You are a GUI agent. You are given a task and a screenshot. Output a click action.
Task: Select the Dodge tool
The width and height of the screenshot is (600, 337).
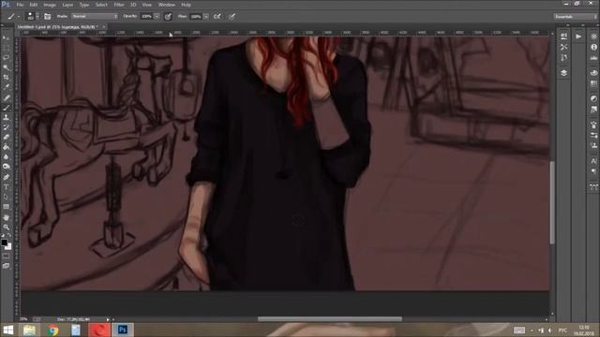[7, 167]
